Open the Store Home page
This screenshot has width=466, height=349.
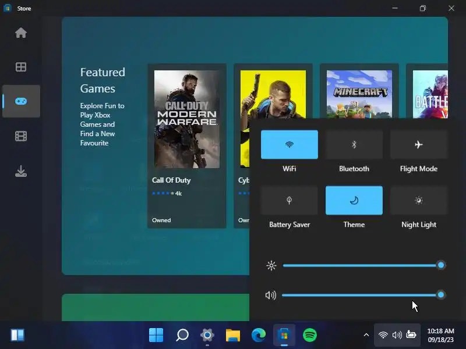[x=21, y=33]
